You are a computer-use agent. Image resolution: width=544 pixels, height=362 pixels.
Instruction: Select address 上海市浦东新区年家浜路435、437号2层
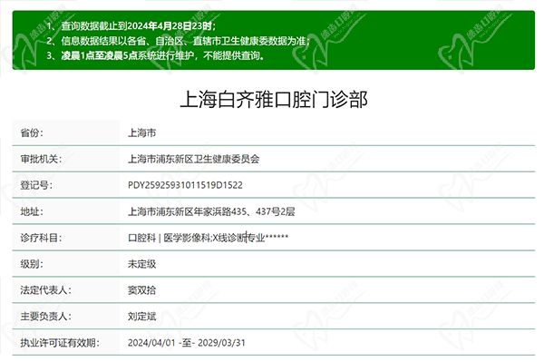(x=211, y=211)
